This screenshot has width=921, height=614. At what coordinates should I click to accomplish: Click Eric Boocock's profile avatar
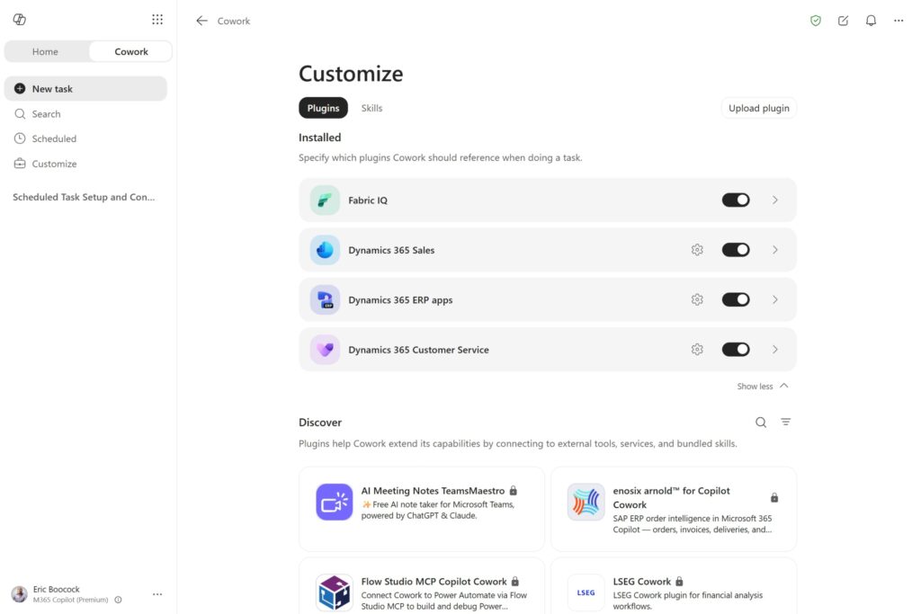point(20,594)
